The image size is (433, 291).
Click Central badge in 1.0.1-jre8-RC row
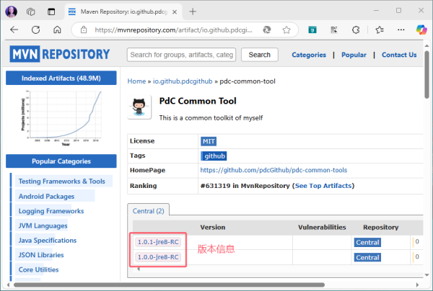(367, 242)
